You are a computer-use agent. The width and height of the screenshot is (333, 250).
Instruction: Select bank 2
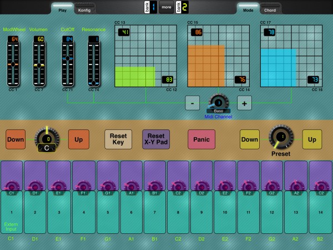coord(182,7)
